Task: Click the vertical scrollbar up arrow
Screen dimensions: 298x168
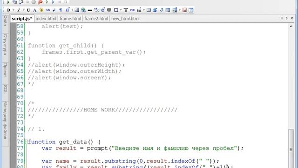Action: point(291,26)
